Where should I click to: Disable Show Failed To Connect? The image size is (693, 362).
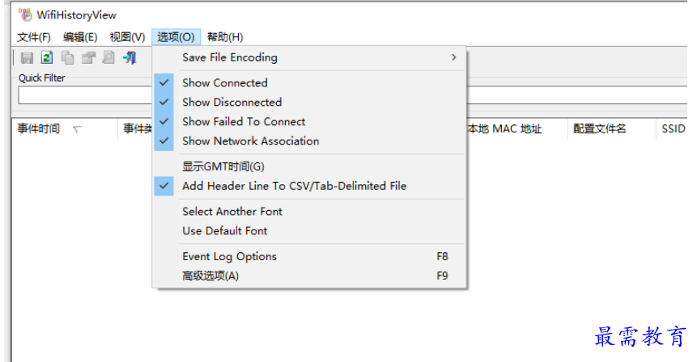point(243,121)
